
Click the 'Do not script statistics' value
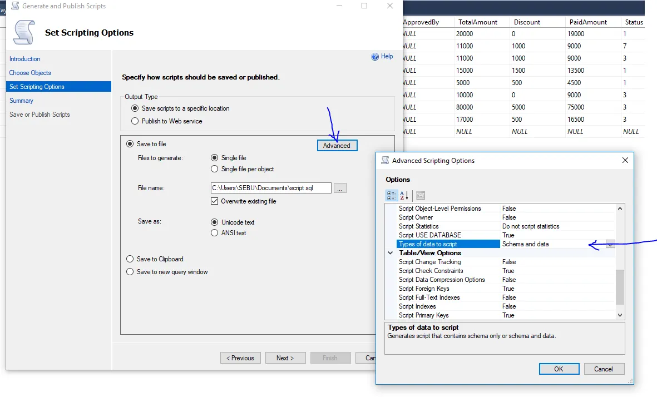(x=531, y=226)
